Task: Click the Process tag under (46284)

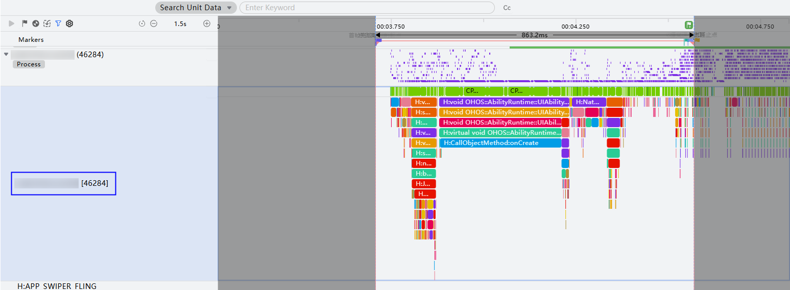Action: click(x=29, y=64)
